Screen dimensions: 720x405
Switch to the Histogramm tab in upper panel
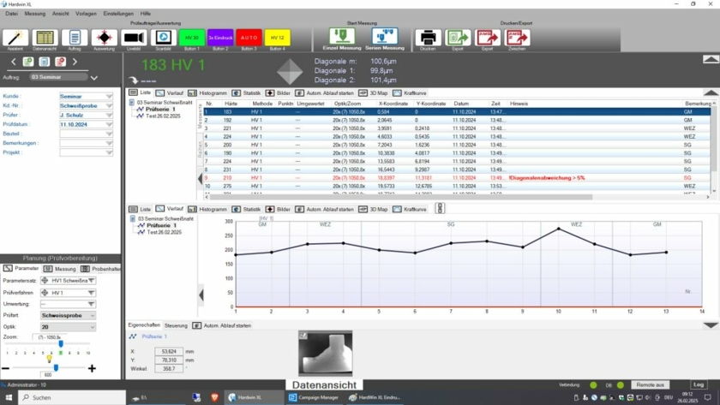click(x=209, y=92)
